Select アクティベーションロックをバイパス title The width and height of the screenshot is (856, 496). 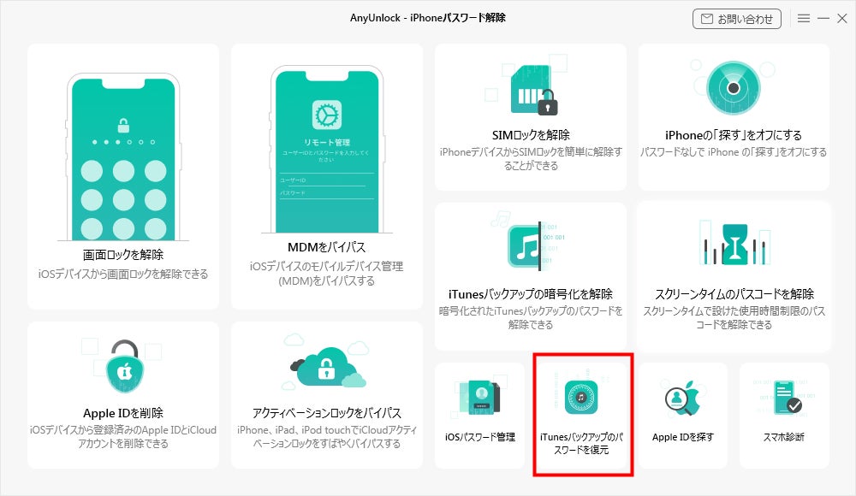point(326,413)
